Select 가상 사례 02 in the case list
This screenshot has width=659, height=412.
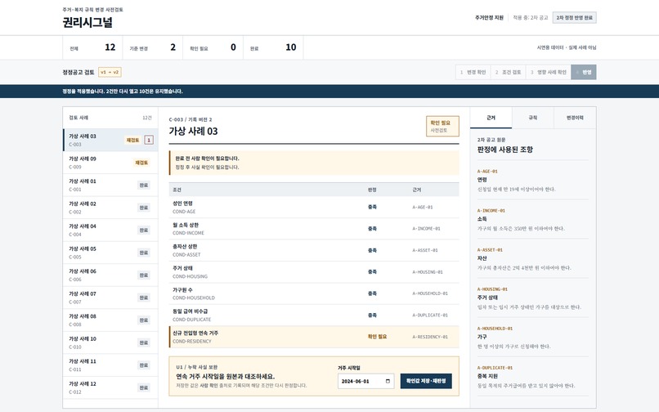110,208
